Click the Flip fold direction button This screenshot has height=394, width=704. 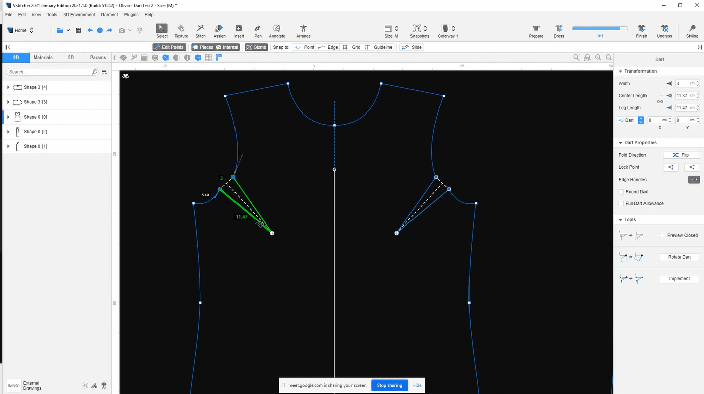click(681, 155)
